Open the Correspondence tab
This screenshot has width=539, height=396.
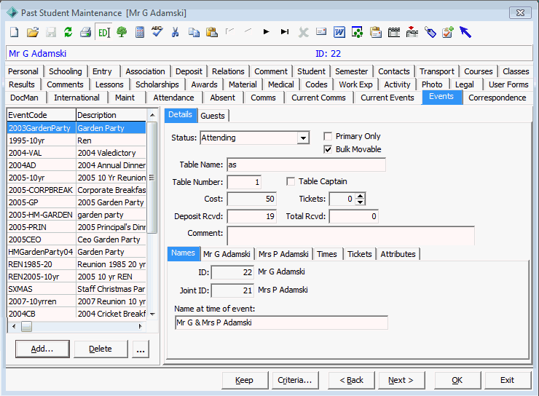point(497,98)
